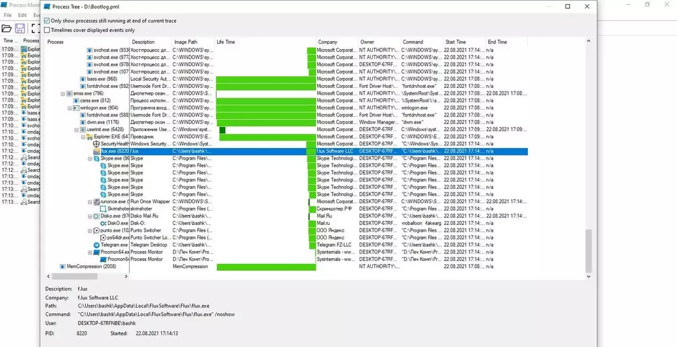Click the Process Tree title bar icon
This screenshot has width=677, height=347.
coord(47,7)
